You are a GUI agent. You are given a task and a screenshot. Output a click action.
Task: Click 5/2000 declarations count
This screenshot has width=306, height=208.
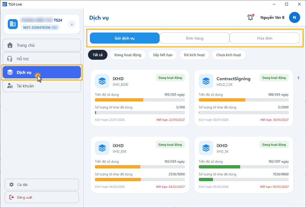pos(283,107)
